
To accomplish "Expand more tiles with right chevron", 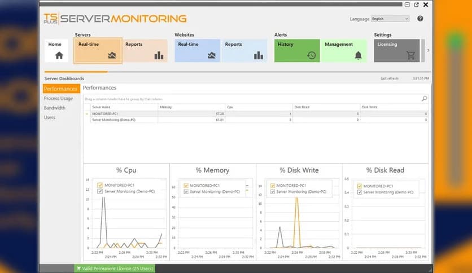I will (429, 50).
